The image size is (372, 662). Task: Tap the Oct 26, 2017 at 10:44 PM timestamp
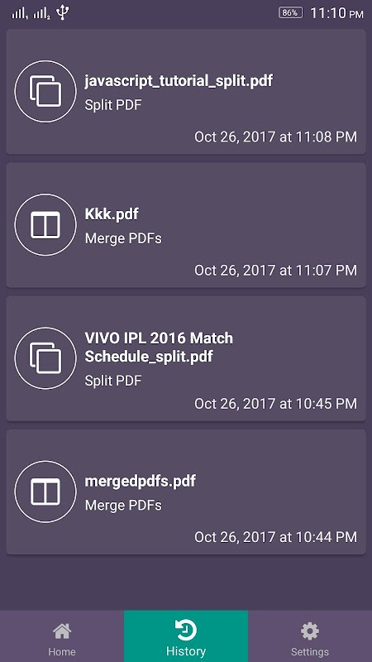pos(275,537)
